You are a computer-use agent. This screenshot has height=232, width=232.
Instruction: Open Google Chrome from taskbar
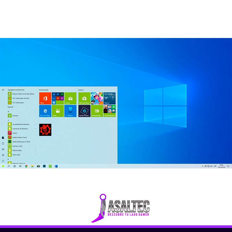[x=26, y=166]
